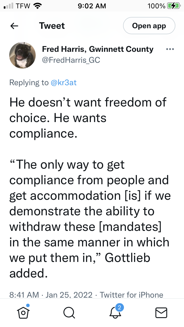Open Notifications bell with 2 badge
Screen dimensions: 184x327
click(x=115, y=312)
